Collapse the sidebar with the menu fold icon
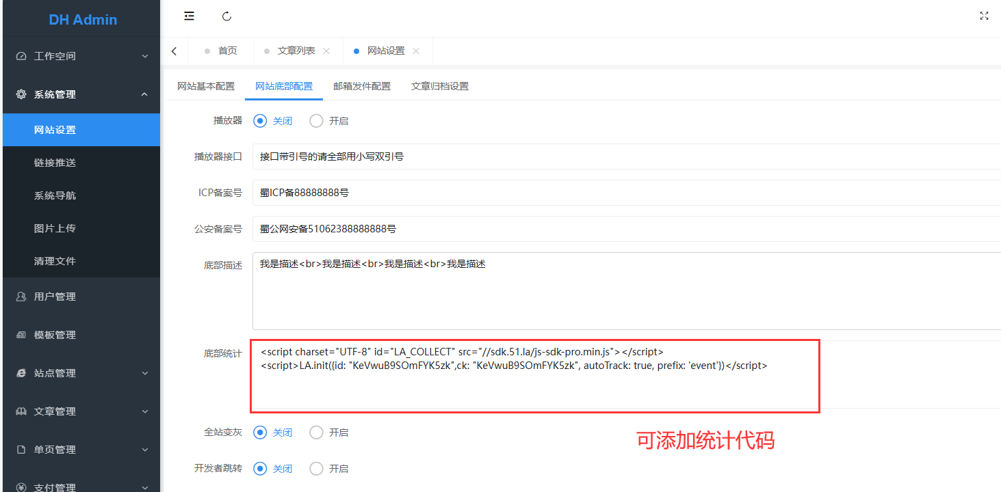The image size is (1001, 492). point(190,16)
